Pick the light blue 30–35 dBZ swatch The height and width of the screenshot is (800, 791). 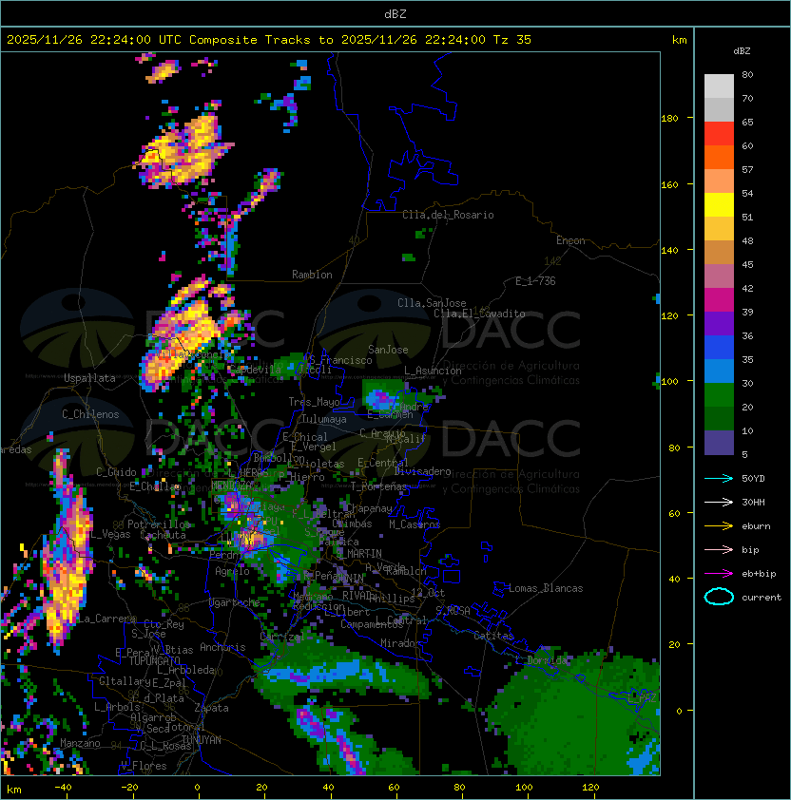click(719, 371)
